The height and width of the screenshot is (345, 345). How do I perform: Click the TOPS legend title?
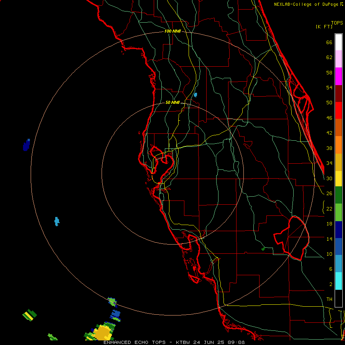[x=337, y=23]
